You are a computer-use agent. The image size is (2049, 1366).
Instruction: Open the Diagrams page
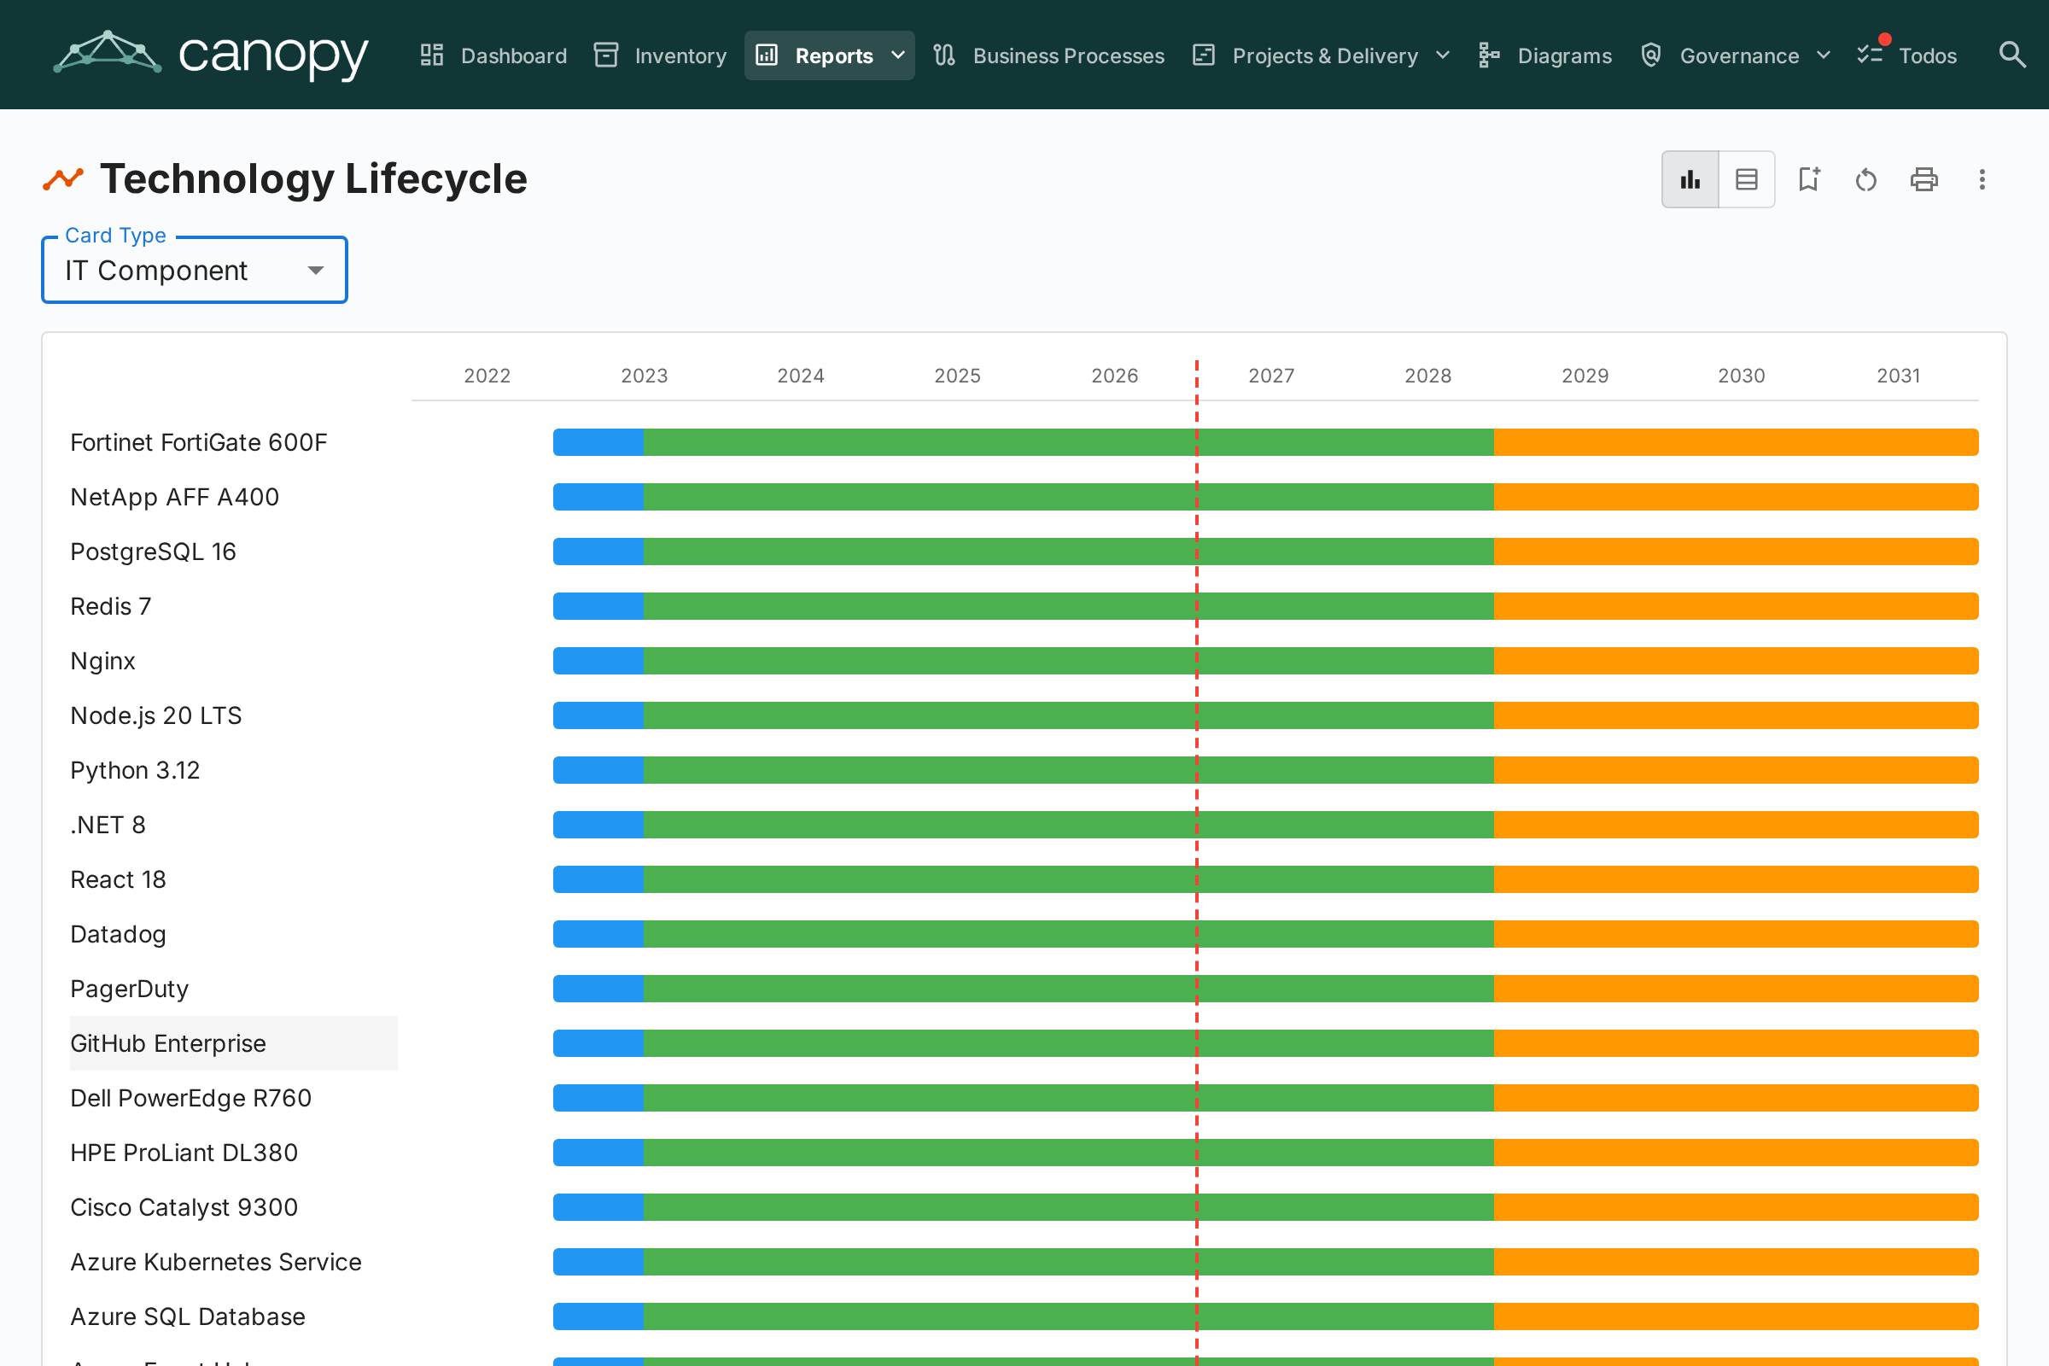pos(1544,55)
